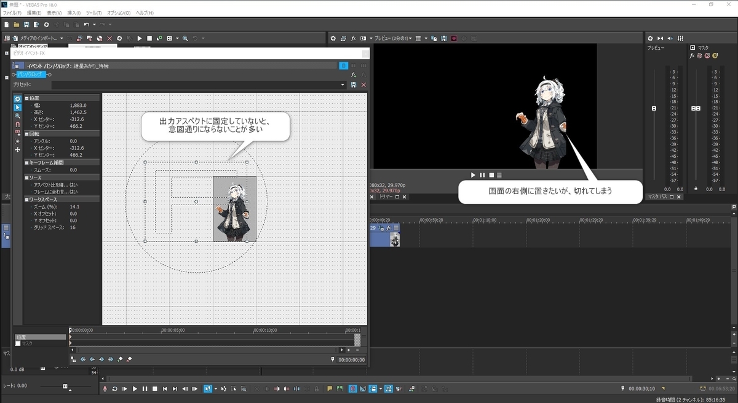Open Master FX on the マスタ channel

(x=692, y=55)
